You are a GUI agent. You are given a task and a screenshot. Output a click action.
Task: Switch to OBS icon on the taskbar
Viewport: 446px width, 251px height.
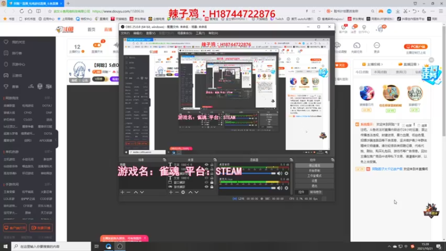120,247
